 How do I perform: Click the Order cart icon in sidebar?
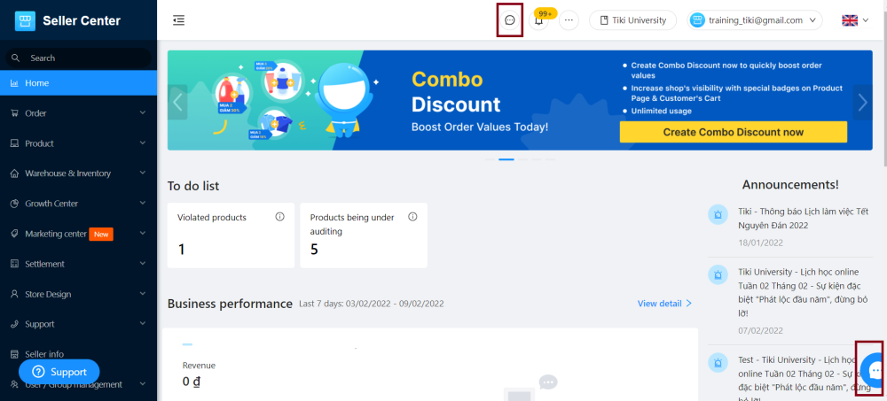[x=15, y=113]
